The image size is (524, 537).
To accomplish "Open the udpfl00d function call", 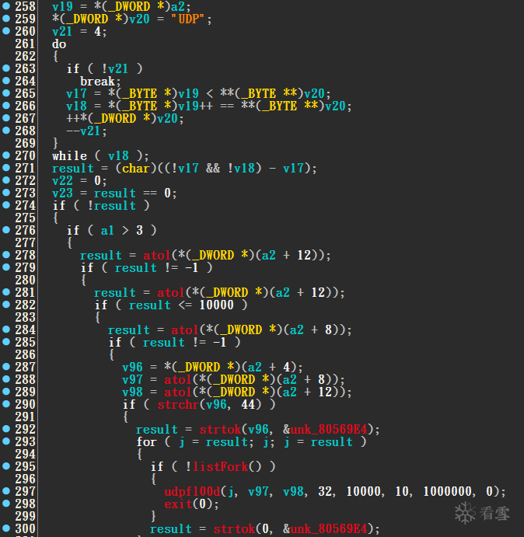I will pyautogui.click(x=192, y=491).
